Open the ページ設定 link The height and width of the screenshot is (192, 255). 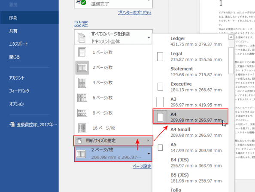(142, 167)
